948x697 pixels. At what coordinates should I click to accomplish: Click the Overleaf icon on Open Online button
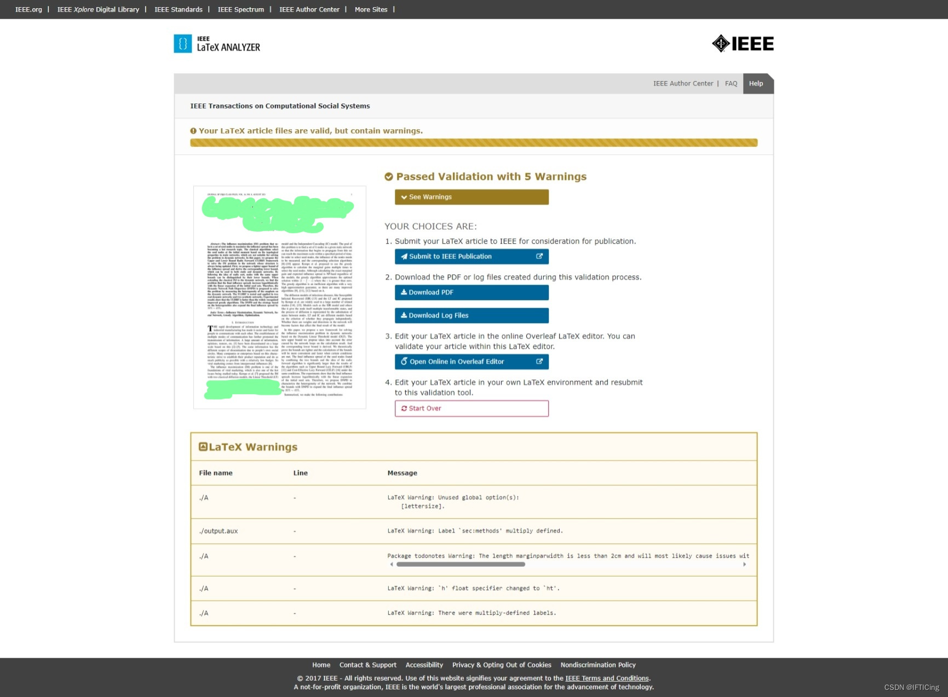click(404, 361)
